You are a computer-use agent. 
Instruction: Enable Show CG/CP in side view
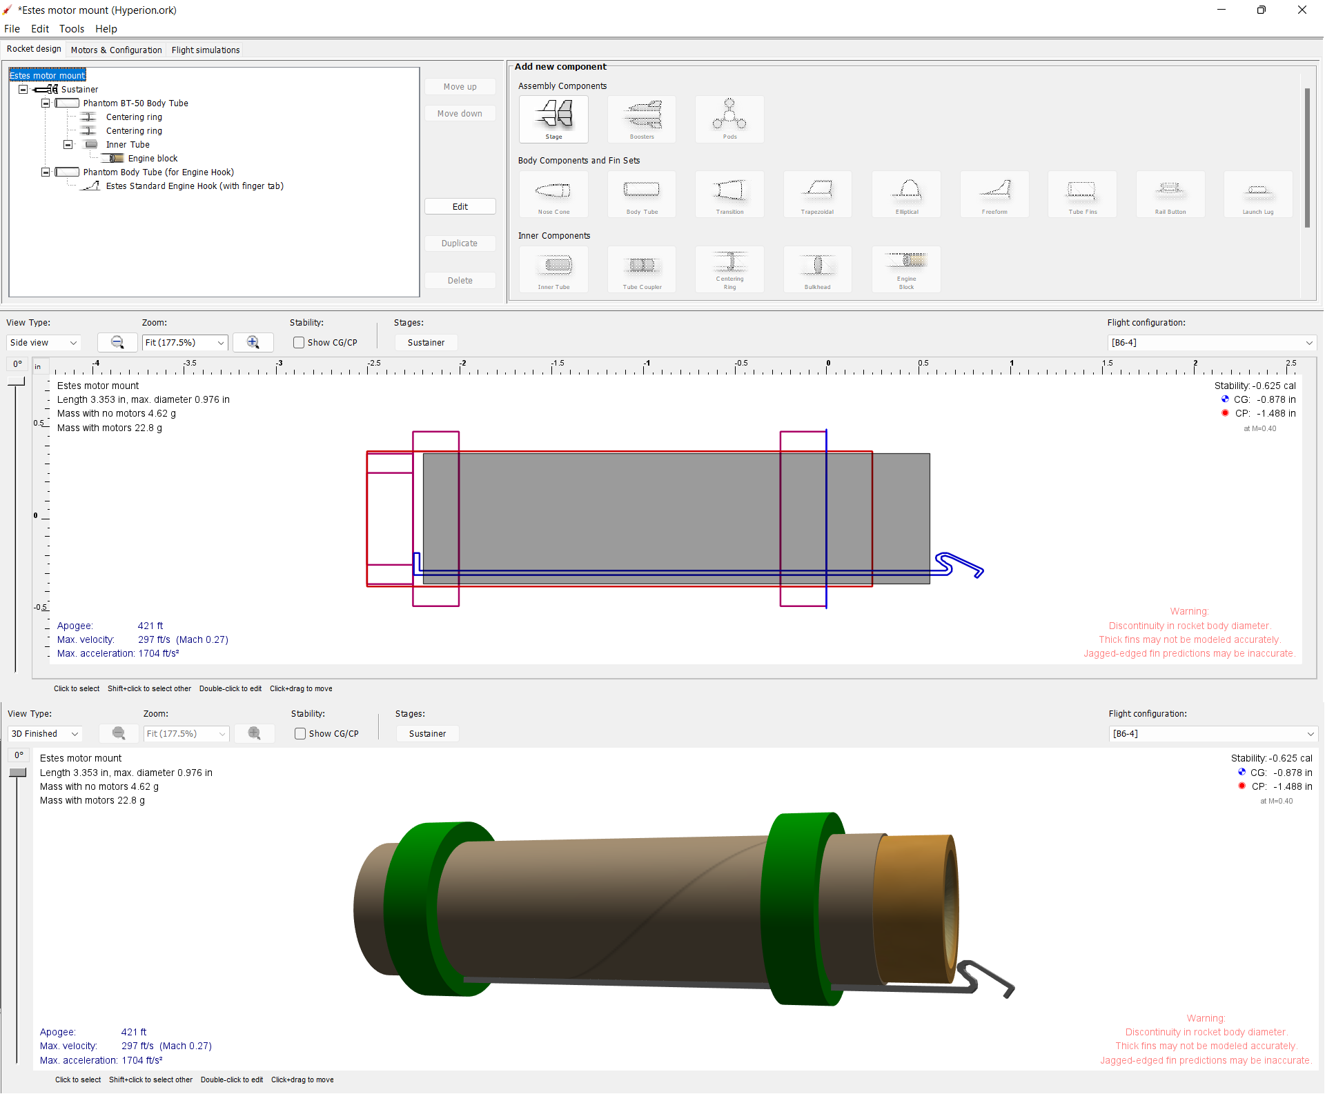click(299, 342)
